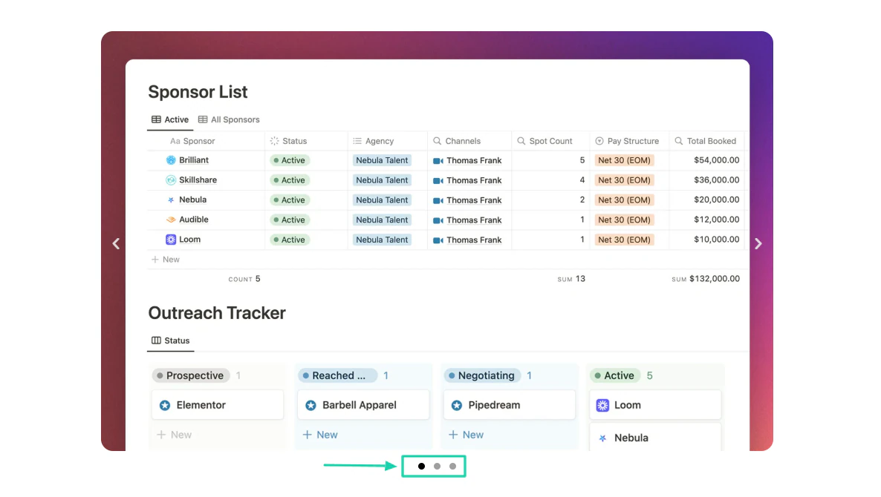Open the Loom card in Active column
This screenshot has width=881, height=497.
pos(655,405)
